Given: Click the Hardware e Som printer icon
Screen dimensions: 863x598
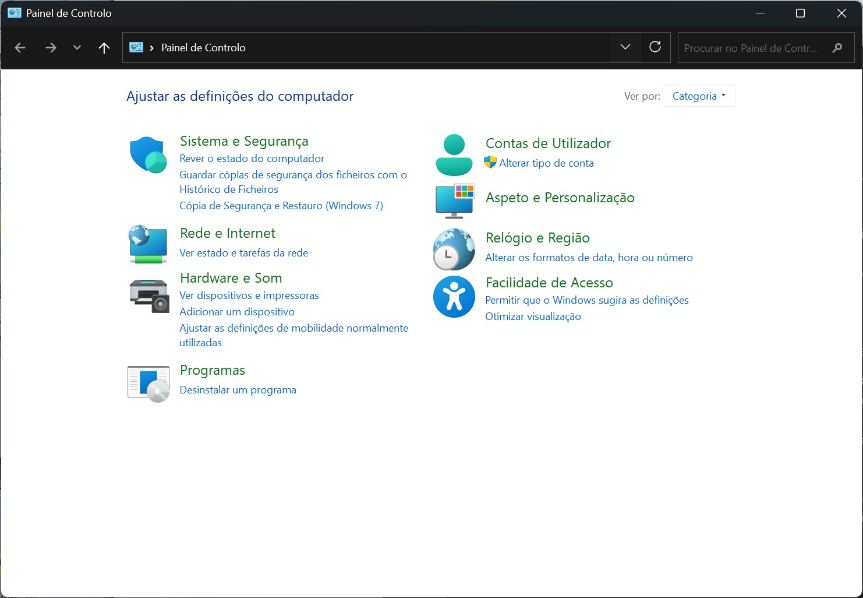Looking at the screenshot, I should tap(148, 296).
